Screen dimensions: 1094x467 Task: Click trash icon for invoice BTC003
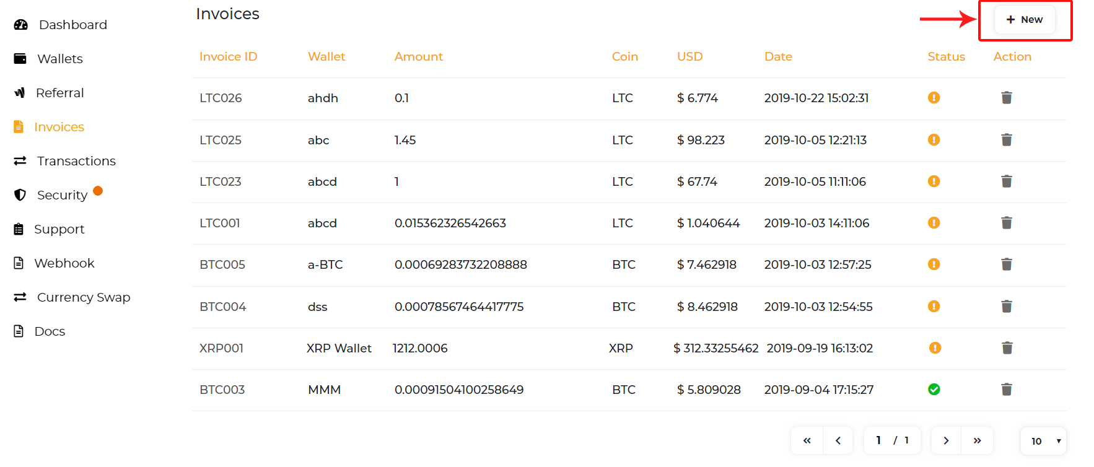(1007, 390)
